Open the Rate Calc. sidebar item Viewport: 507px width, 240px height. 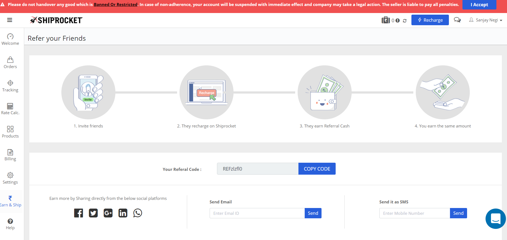(x=10, y=109)
